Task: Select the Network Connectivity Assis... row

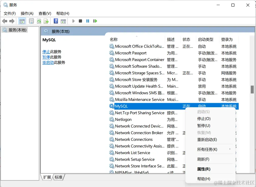Action: tap(148, 146)
